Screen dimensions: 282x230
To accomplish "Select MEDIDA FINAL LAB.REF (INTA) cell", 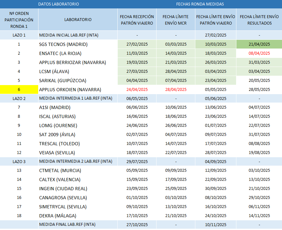I will (x=78, y=225).
